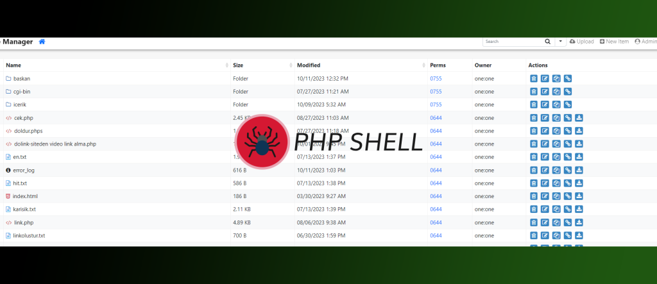This screenshot has height=284, width=657.
Task: Sort the list by Modified column
Action: tap(309, 65)
